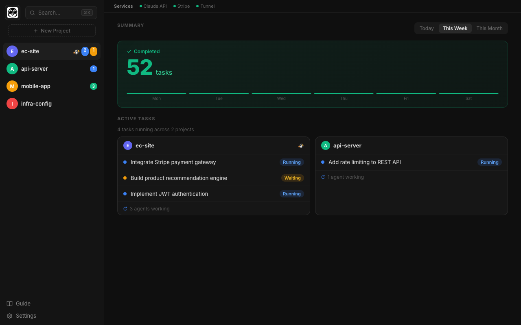Click status dot of rate limiting task
The height and width of the screenshot is (325, 521).
pos(323,162)
